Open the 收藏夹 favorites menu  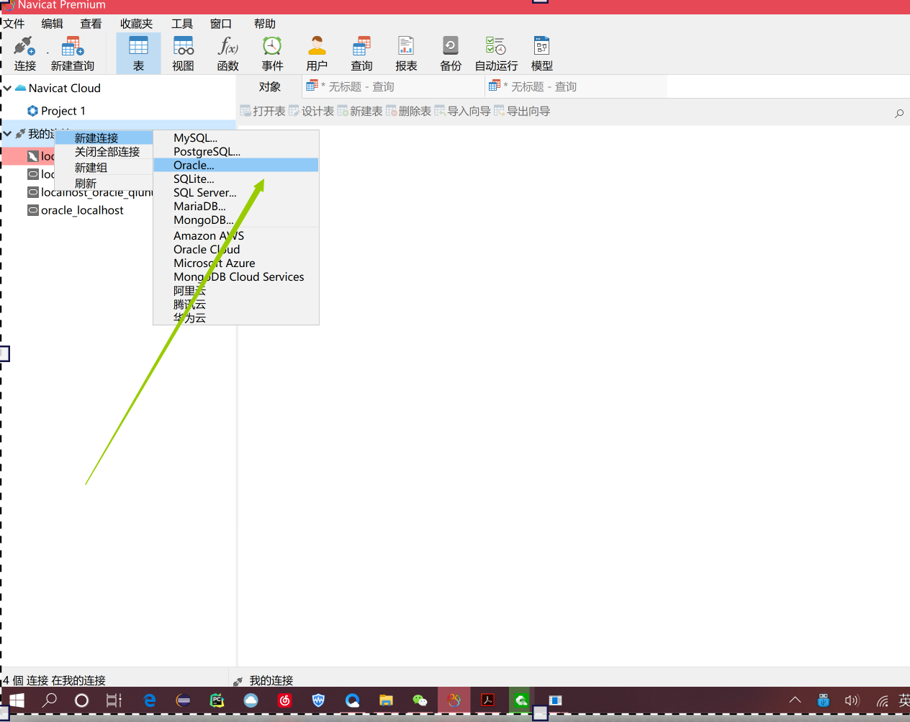point(136,24)
